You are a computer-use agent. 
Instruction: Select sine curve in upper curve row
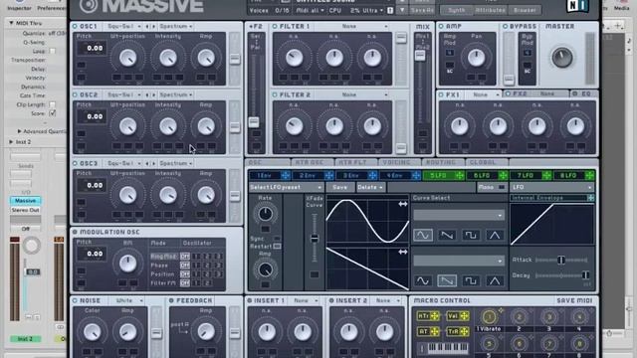point(423,235)
